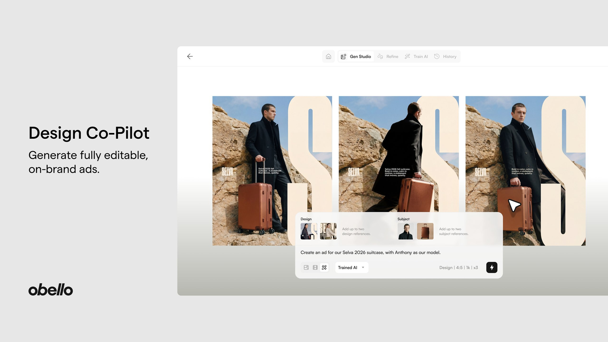Expand the Trained AI dropdown

[x=351, y=268]
